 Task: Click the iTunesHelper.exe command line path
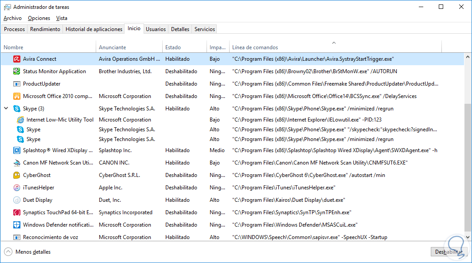[284, 188]
